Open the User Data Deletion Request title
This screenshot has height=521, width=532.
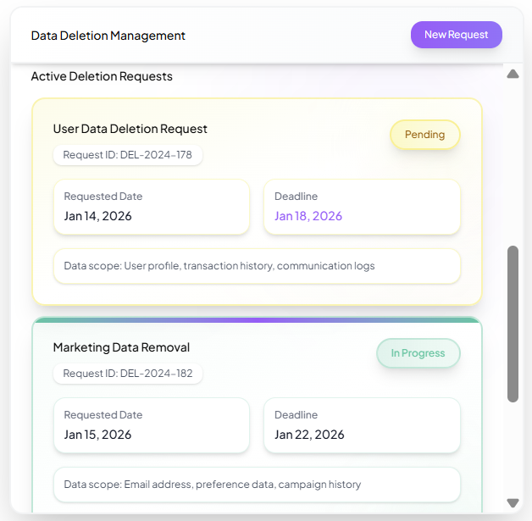click(130, 129)
